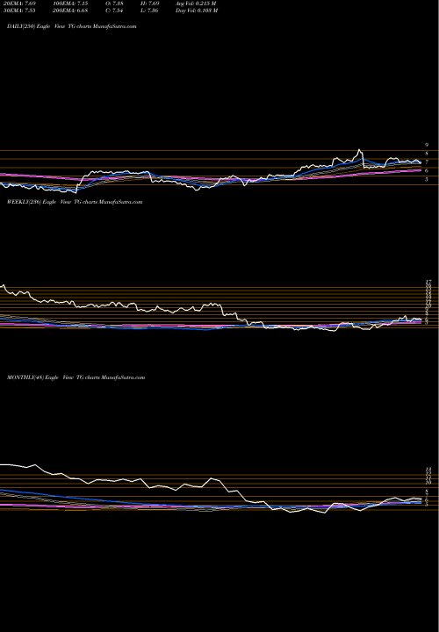
Task: Click the MONTHLY Eagle View TG chart title
Action: tap(76, 377)
